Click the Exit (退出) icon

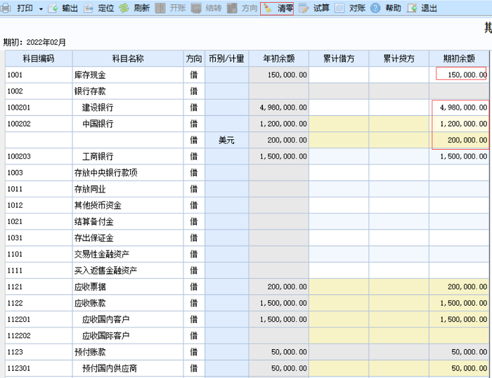pyautogui.click(x=411, y=8)
